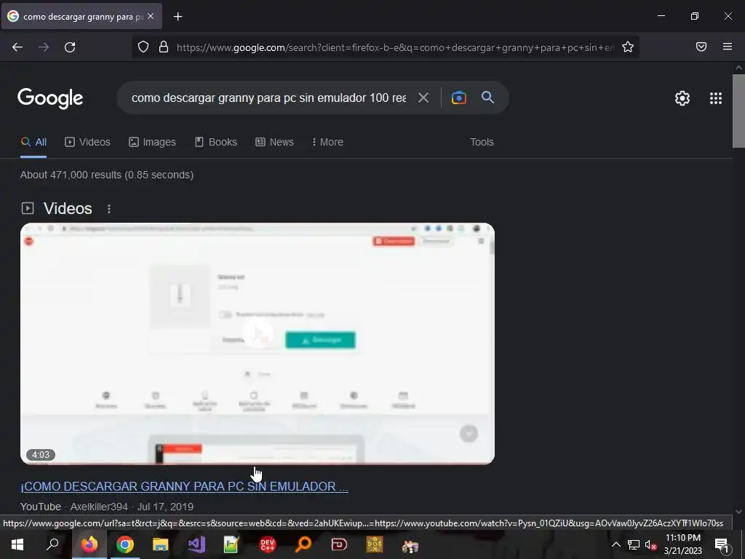Submit search with magnifying glass icon
745x559 pixels.
tap(487, 98)
